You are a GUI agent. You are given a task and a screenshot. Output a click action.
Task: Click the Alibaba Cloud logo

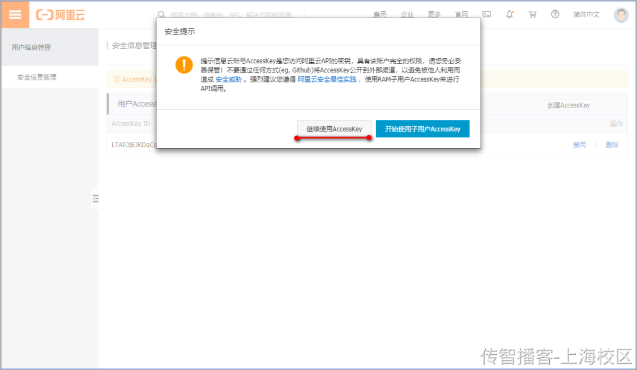click(x=61, y=15)
